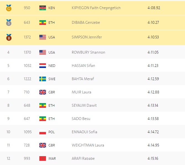Click the British flag beside bib 710
This screenshot has height=165, width=185.
pos(43,92)
